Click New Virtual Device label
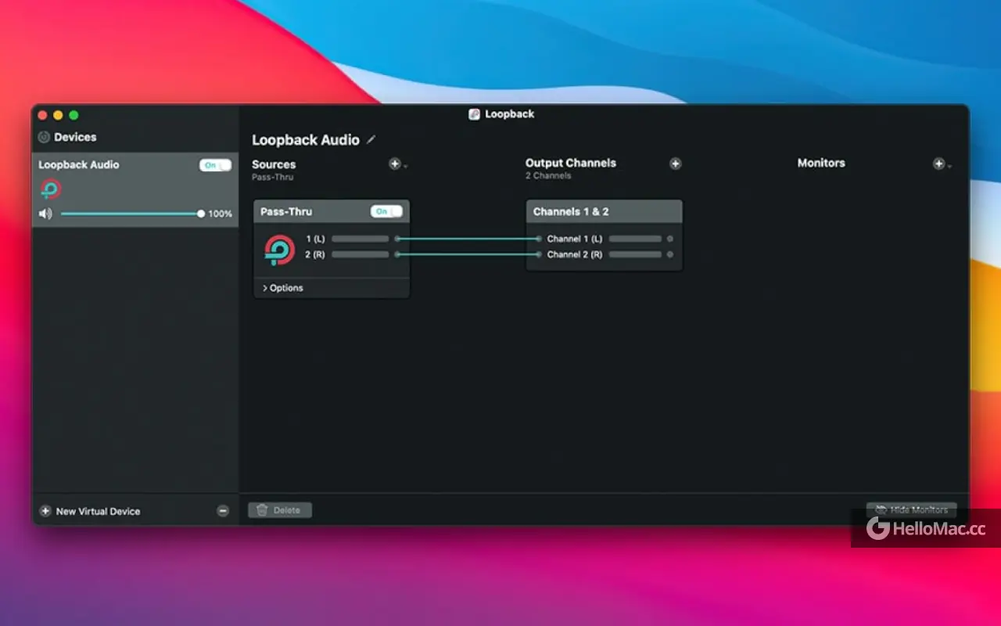The height and width of the screenshot is (626, 1001). (x=98, y=511)
